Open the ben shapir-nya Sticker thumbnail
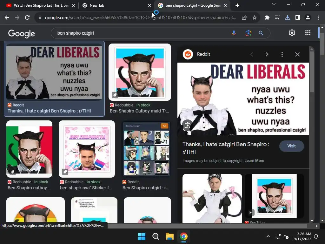Viewport: 325px width, 244px height. [87, 149]
